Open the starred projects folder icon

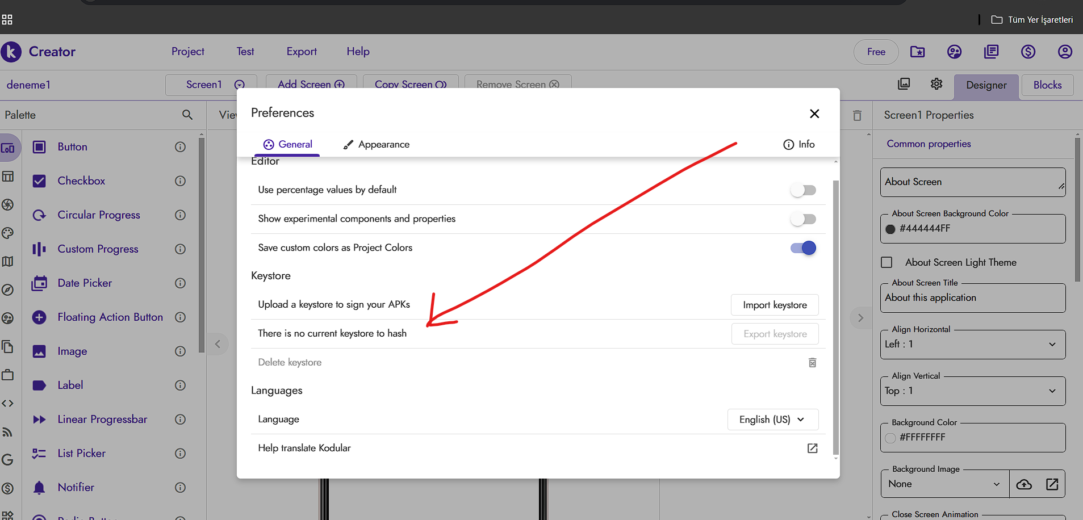coord(917,52)
